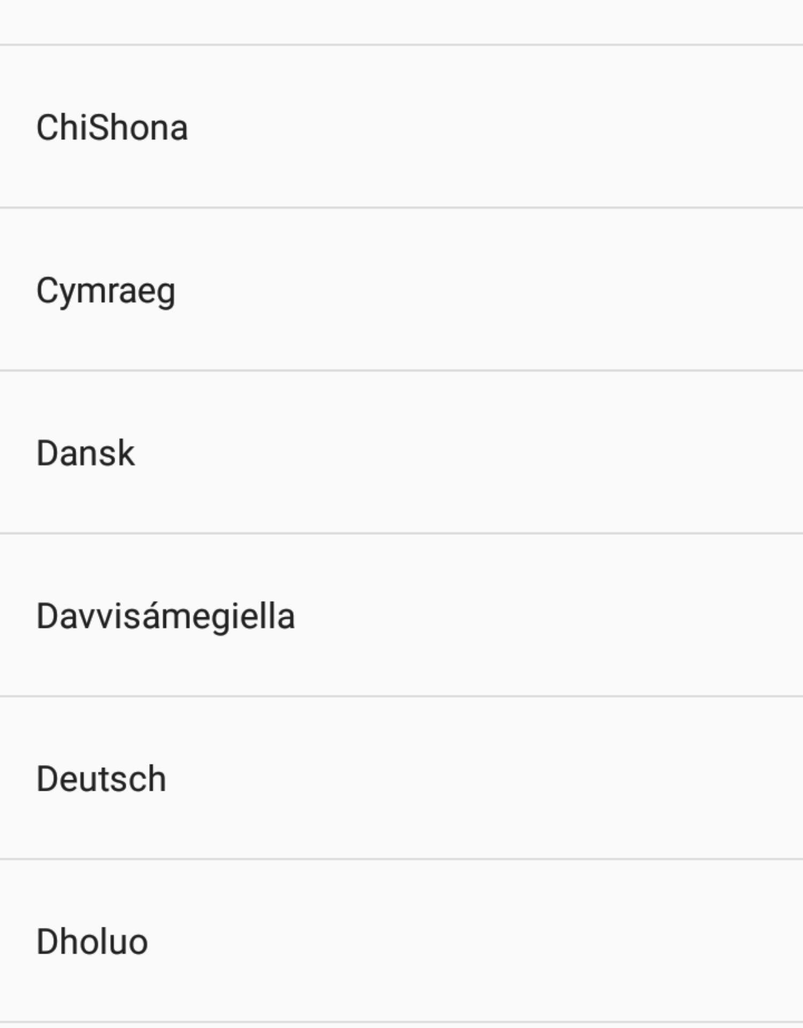The width and height of the screenshot is (803, 1028).
Task: Click the partially visible row above ChiShona
Action: (x=401, y=20)
